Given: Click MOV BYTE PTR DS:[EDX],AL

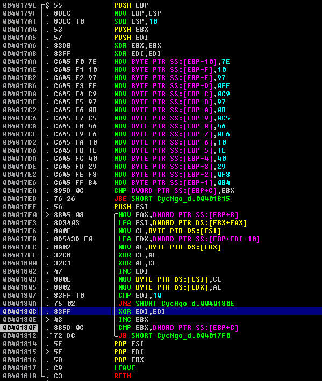Looking at the screenshot, I should [x=170, y=287].
